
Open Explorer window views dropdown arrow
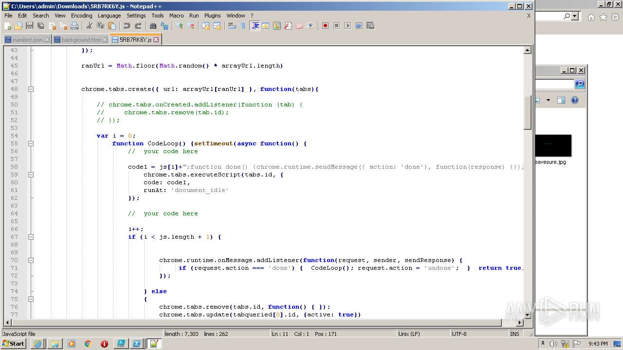point(548,100)
